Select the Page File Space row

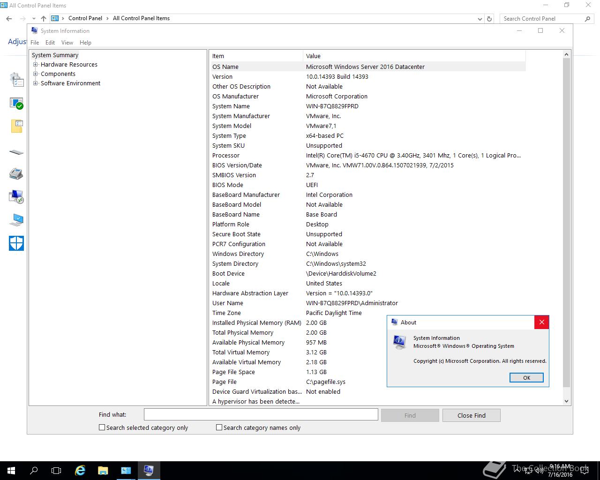[367, 372]
